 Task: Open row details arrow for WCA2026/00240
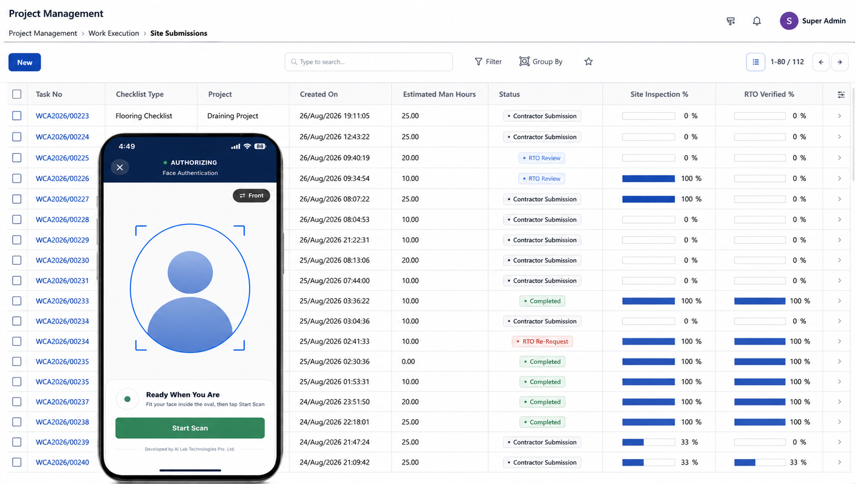click(x=840, y=462)
